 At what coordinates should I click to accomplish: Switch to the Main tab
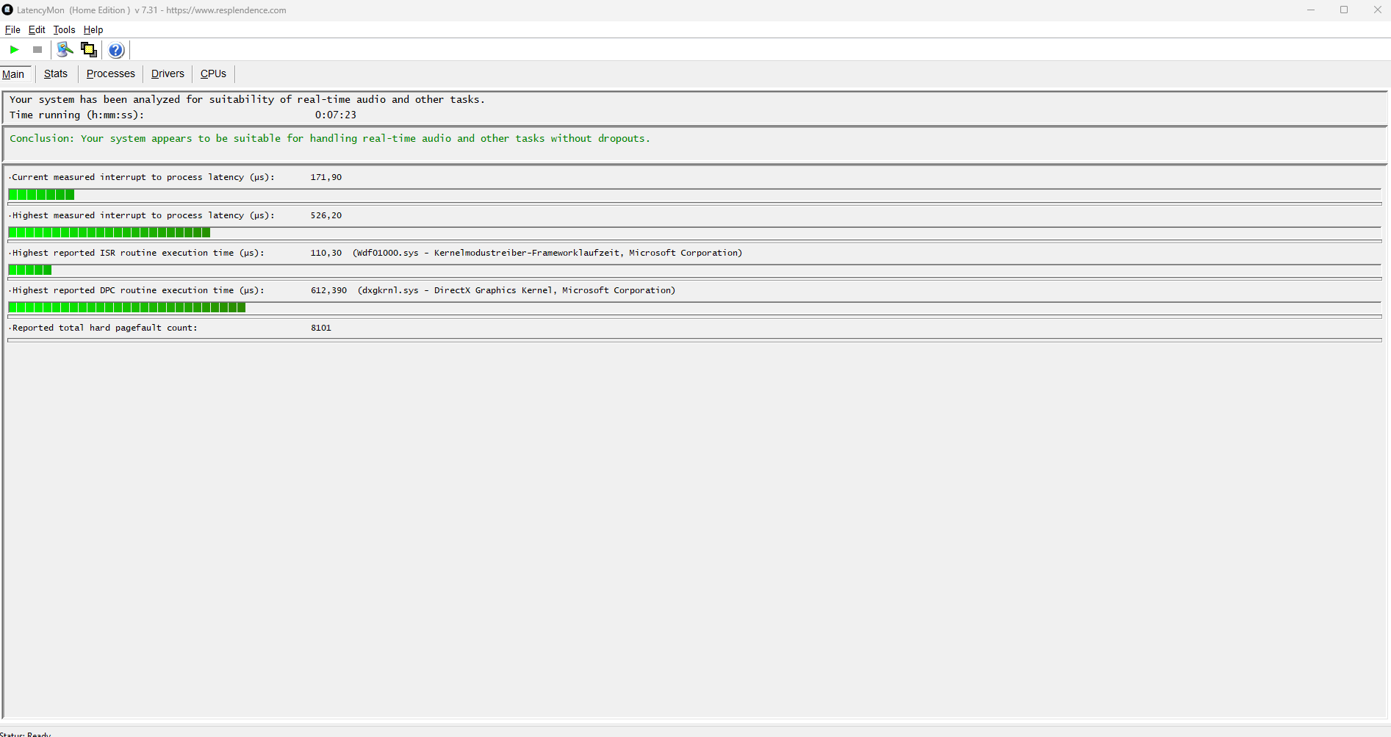(x=13, y=74)
